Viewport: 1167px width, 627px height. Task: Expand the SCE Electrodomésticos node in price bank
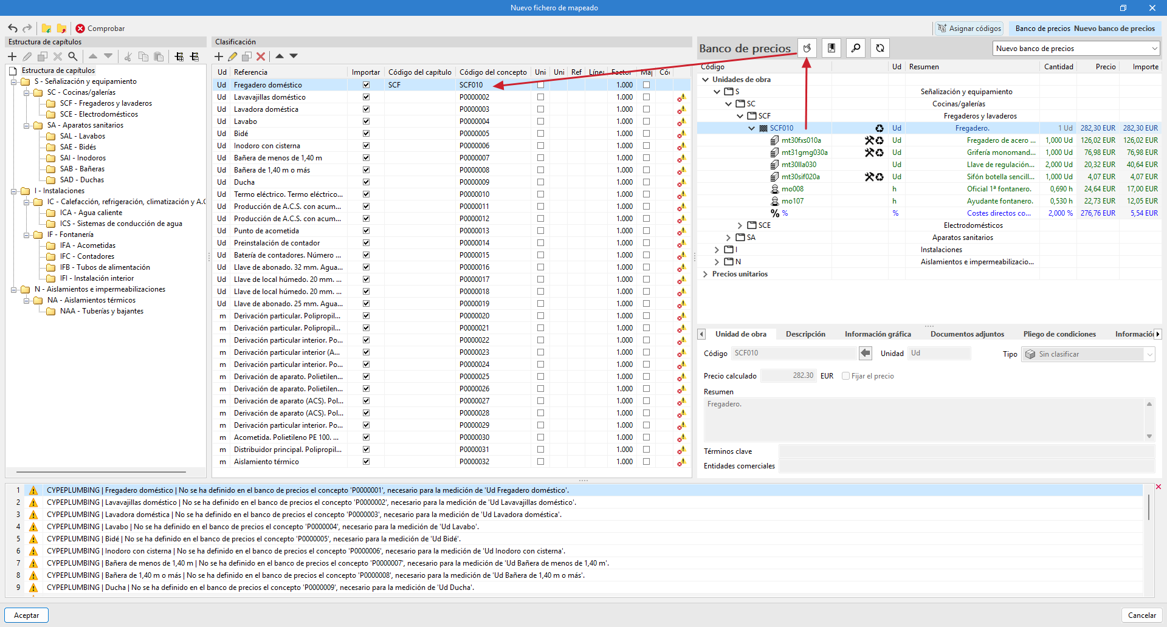[740, 225]
